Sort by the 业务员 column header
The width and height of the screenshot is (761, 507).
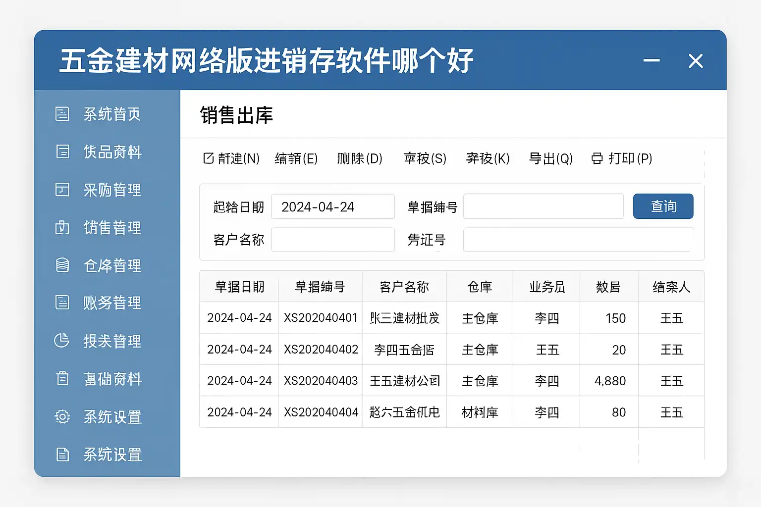[x=546, y=287]
